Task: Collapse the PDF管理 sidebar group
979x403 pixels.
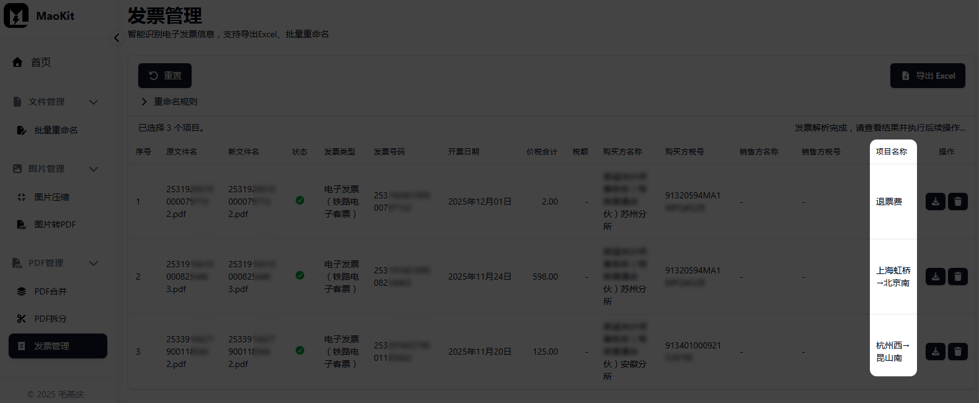Action: (x=94, y=263)
